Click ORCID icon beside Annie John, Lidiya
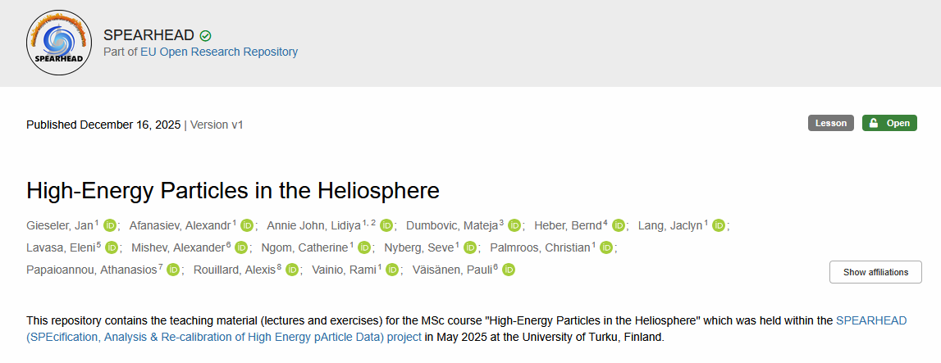 (x=387, y=225)
